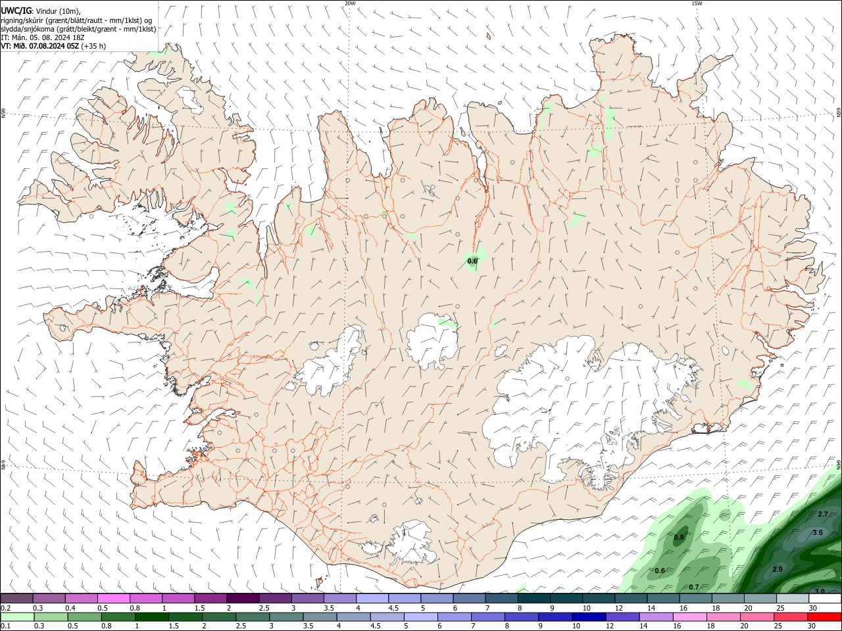Click the offshore 0.6 precipitation value southeast of Iceland
The height and width of the screenshot is (631, 842).
(x=660, y=571)
